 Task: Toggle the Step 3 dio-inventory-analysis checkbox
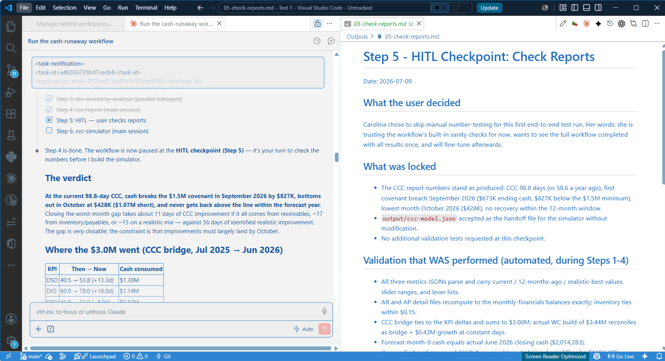(49, 98)
